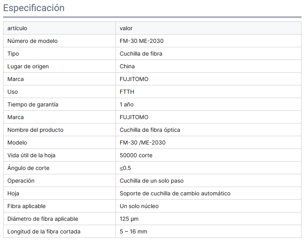Select the artículo column header
304x241 pixels.
pos(17,28)
